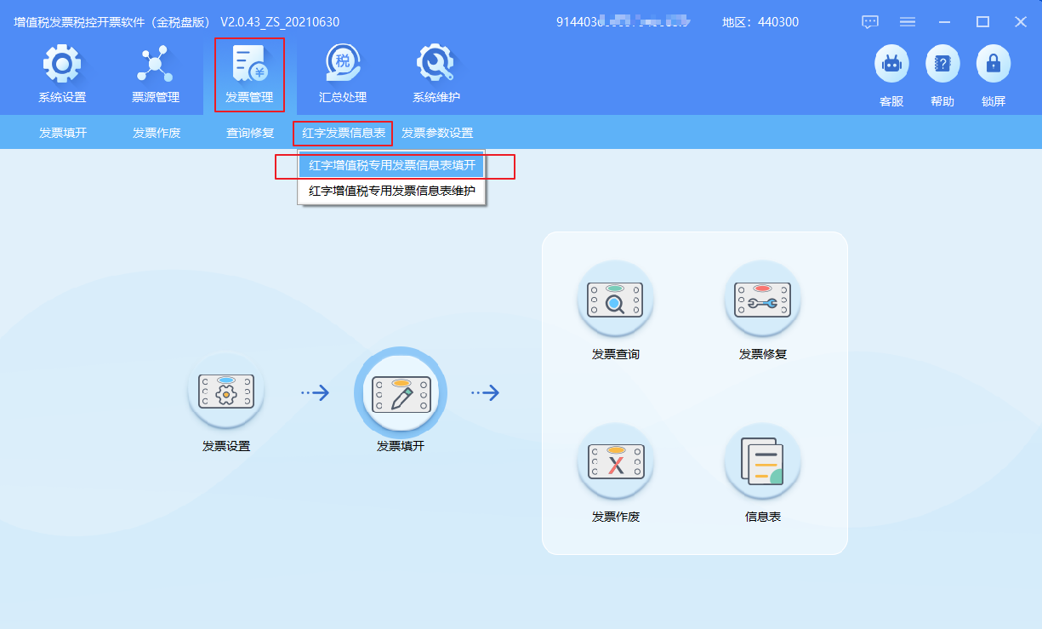
Task: Open 查询修复 submenu tab
Action: pyautogui.click(x=250, y=133)
